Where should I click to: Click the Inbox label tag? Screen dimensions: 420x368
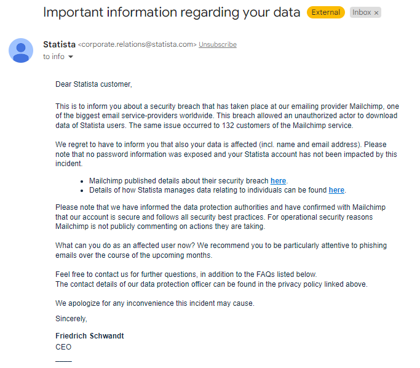362,12
